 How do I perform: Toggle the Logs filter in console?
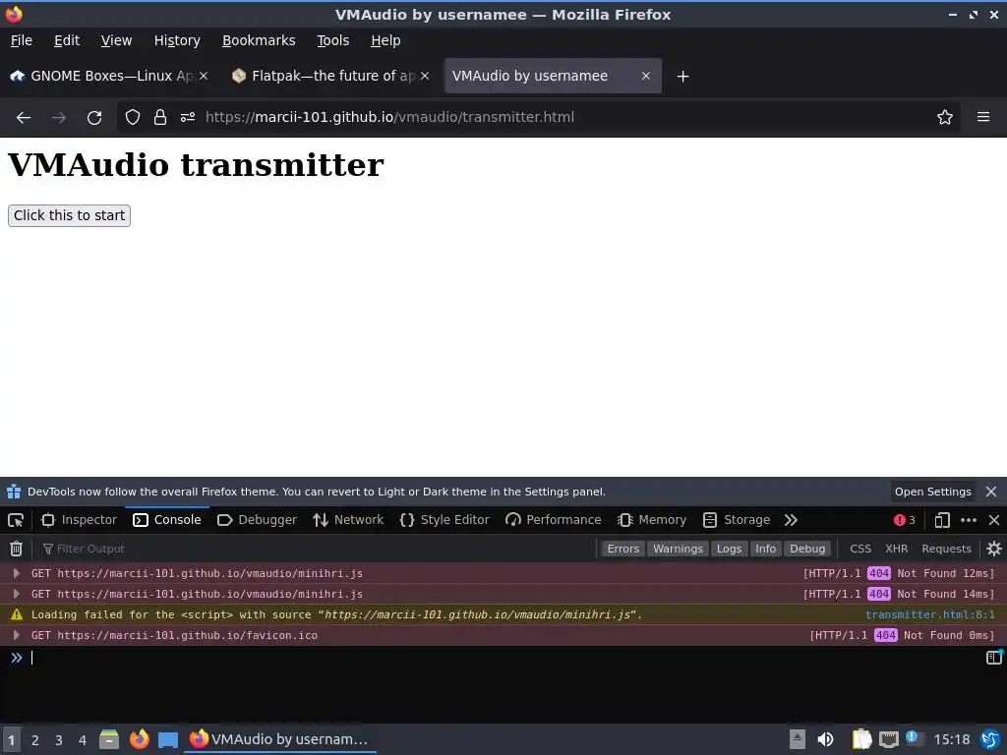click(729, 549)
